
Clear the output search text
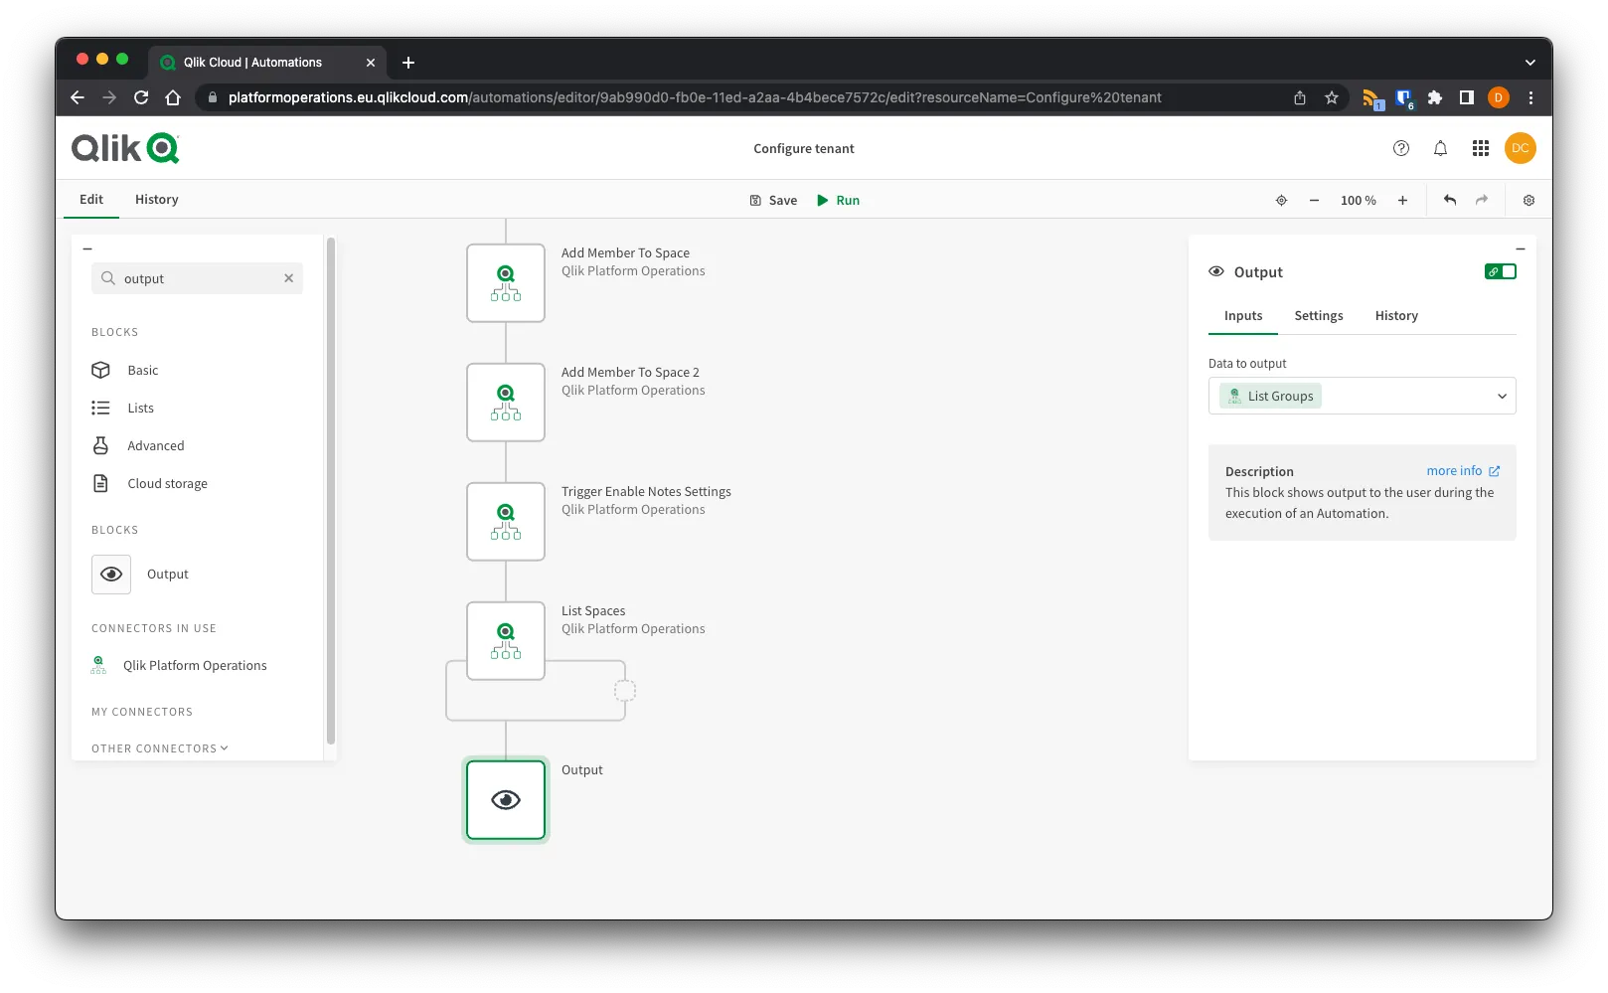(x=288, y=278)
